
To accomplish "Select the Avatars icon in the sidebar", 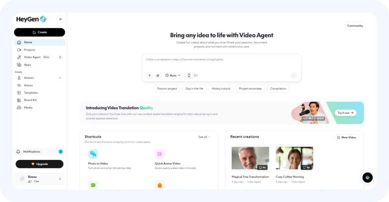I will (19, 78).
